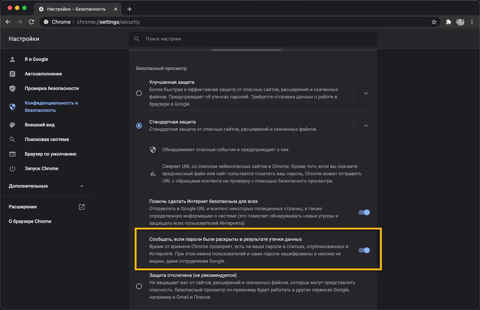Bookmark this page with the star icon
Screen dimensions: 480x310
434,22
